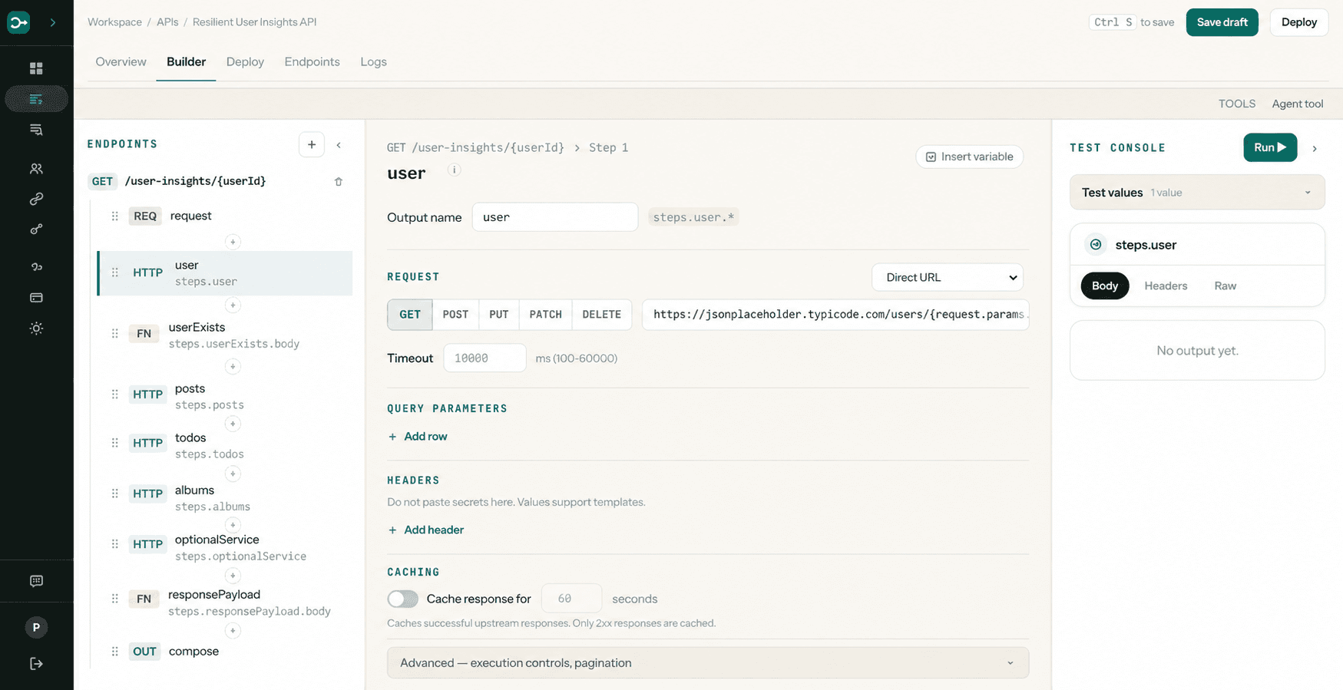This screenshot has height=690, width=1343.
Task: Click the Insert variable button
Action: (969, 157)
